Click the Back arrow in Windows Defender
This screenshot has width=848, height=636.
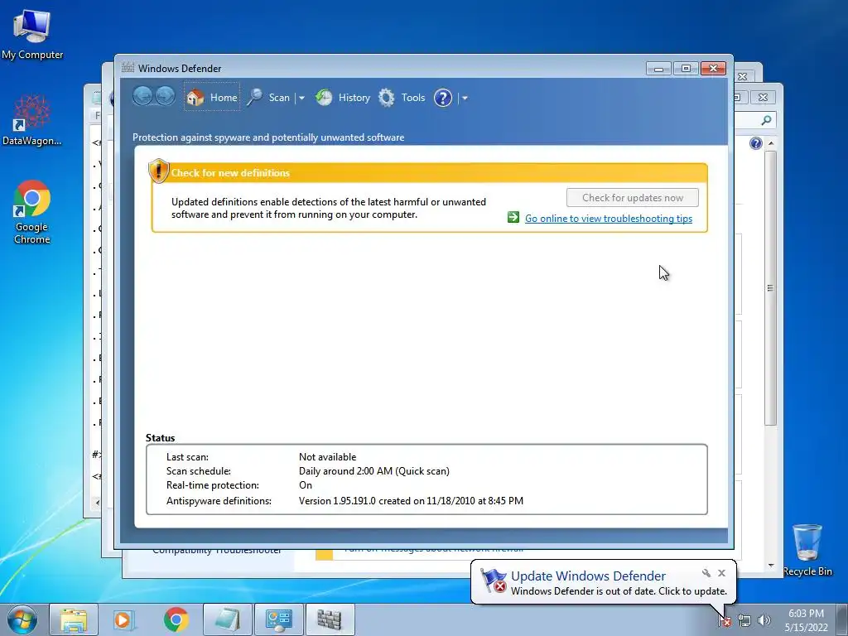(142, 97)
